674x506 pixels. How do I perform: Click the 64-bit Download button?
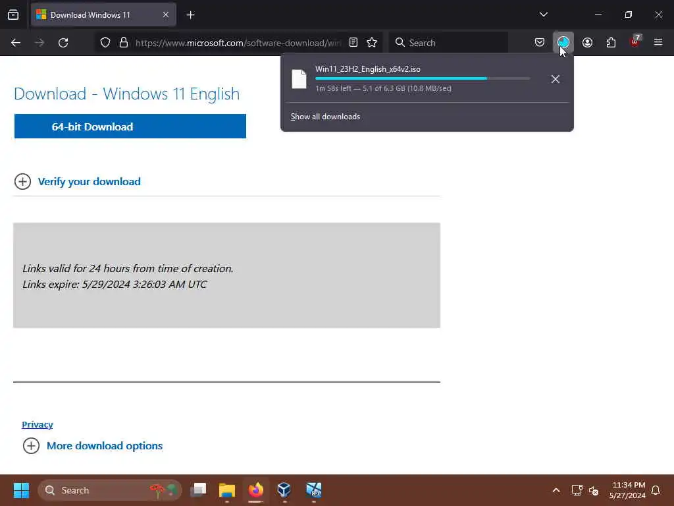coord(130,126)
